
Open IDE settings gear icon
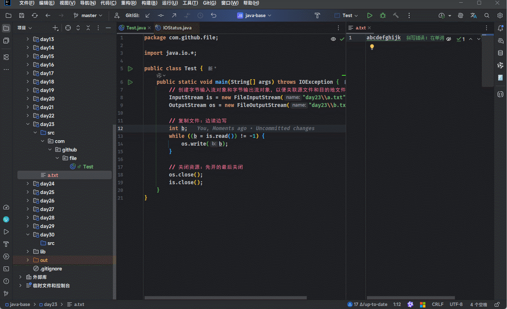[x=500, y=15]
